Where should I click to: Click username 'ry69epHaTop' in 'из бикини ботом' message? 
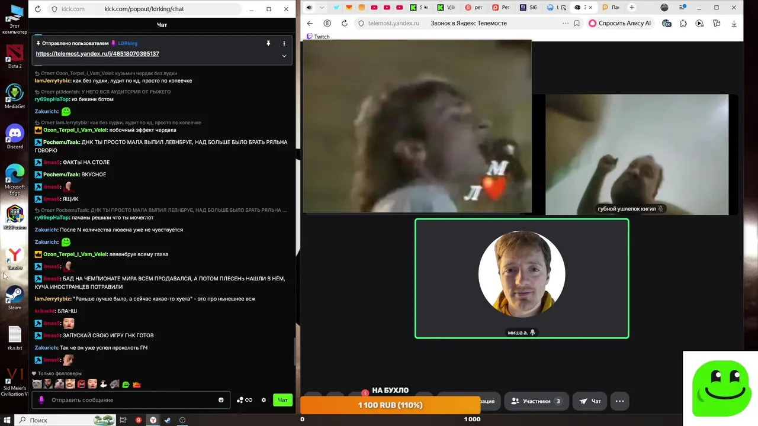pos(52,99)
